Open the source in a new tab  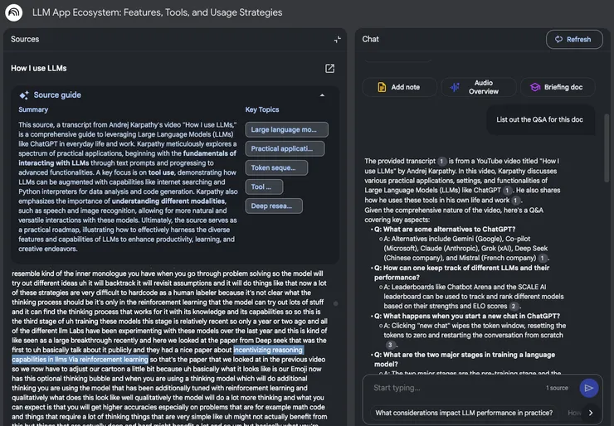tap(329, 68)
